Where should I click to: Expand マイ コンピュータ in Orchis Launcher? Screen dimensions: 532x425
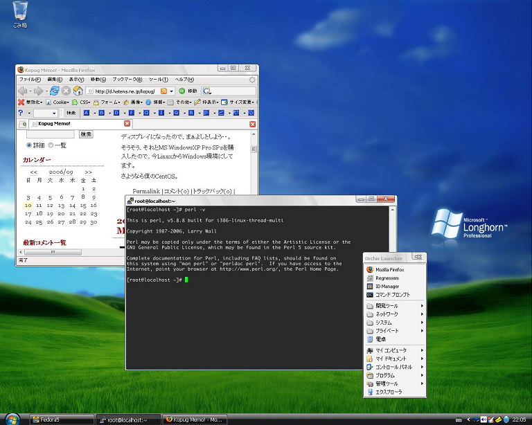tap(394, 350)
